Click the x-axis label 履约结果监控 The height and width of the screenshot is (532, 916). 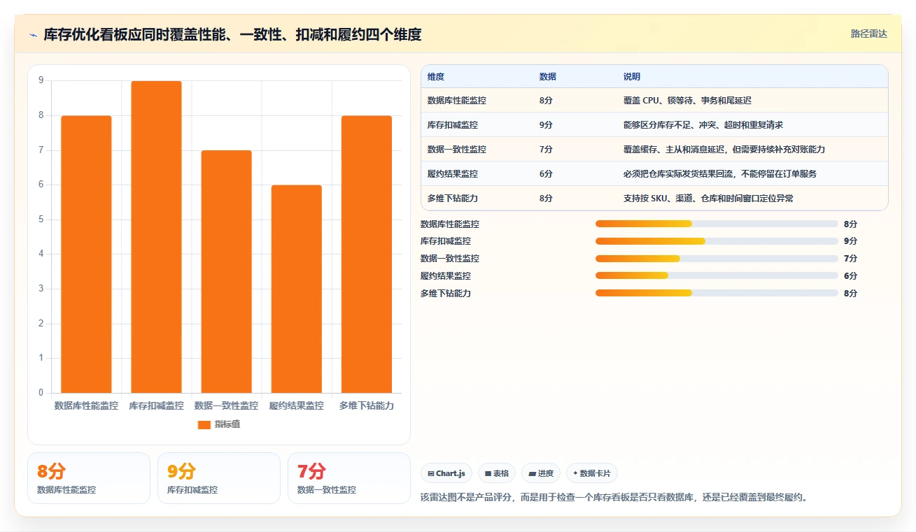coord(297,405)
